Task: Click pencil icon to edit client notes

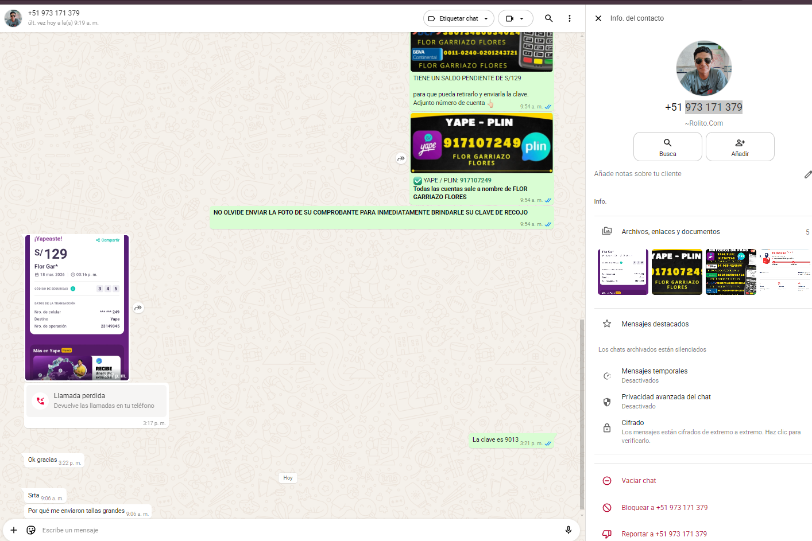Action: (807, 174)
